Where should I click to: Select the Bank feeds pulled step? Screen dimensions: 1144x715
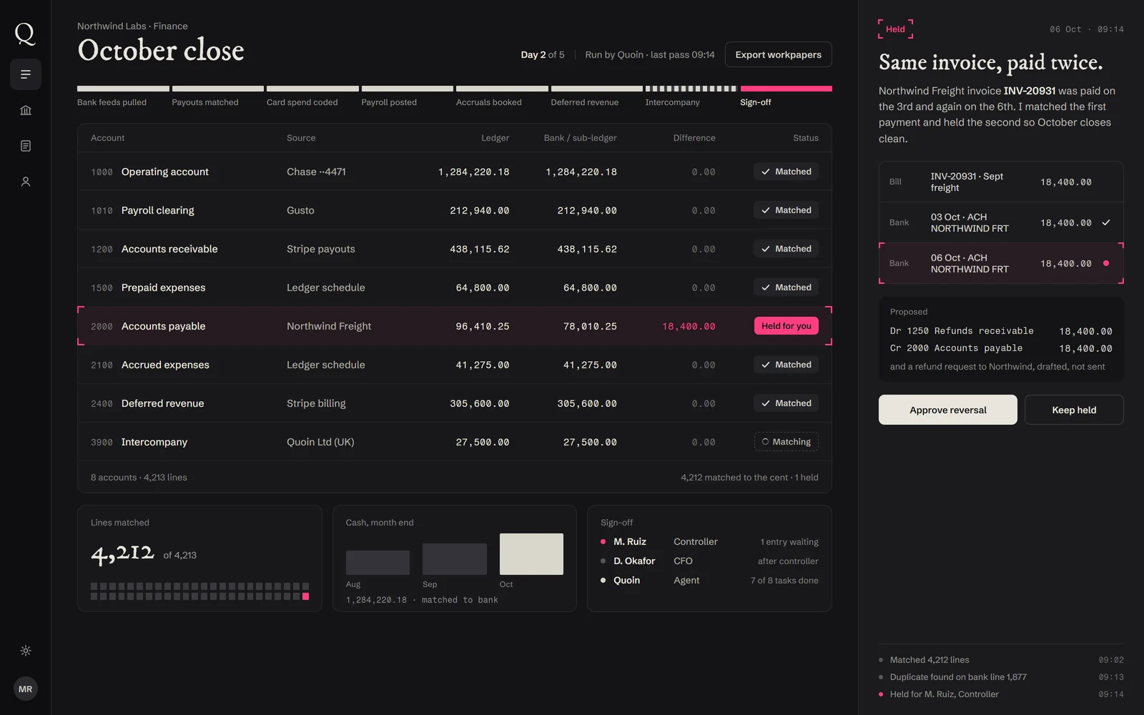(123, 96)
